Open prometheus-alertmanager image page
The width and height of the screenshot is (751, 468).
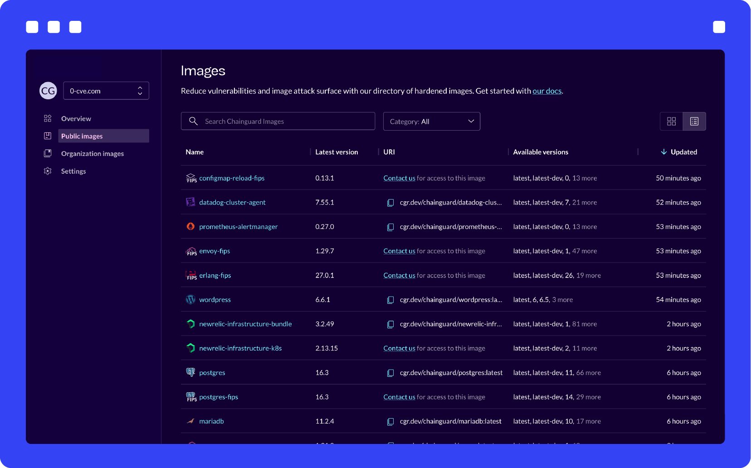(x=238, y=227)
